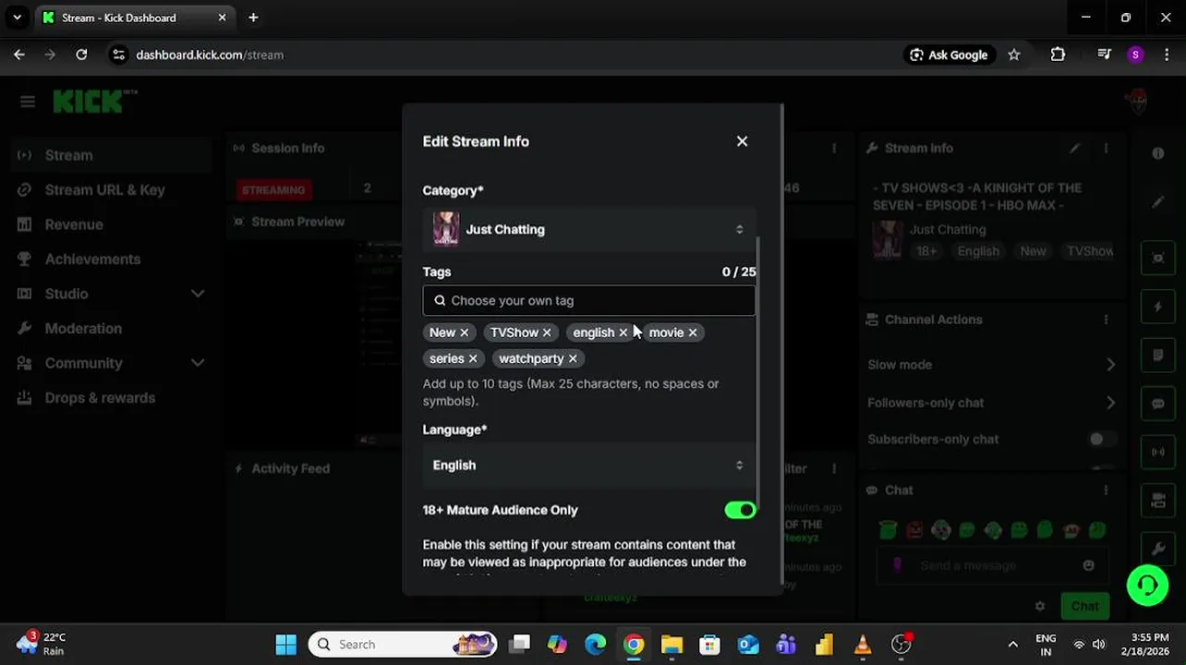1186x665 pixels.
Task: Click the wrench icon in right rail
Action: coord(1157,549)
